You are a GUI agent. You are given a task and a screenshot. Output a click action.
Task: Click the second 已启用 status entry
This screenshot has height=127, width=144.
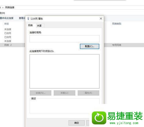8,37
